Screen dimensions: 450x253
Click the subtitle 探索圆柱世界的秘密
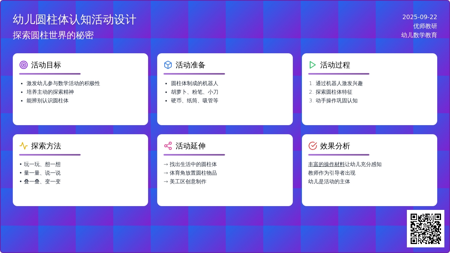pyautogui.click(x=53, y=35)
